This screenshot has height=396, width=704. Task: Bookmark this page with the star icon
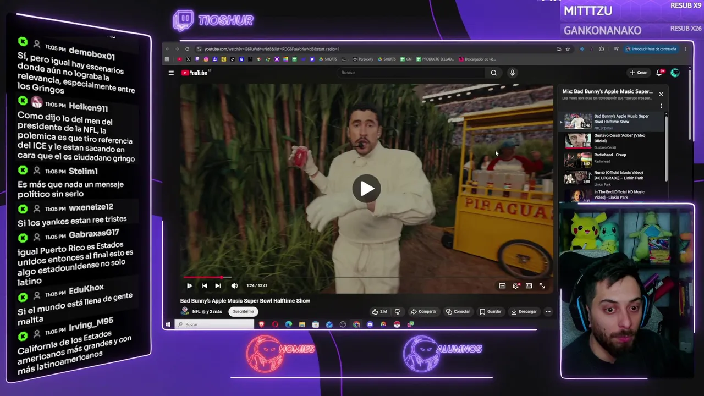pos(568,49)
